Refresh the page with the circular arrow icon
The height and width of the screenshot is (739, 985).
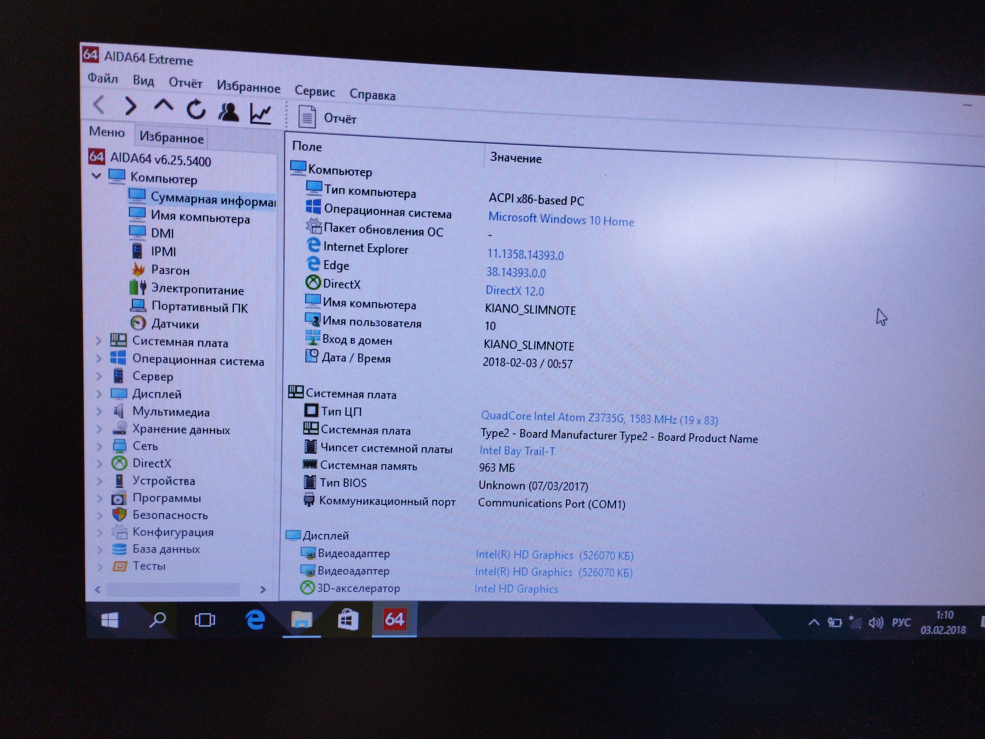196,109
